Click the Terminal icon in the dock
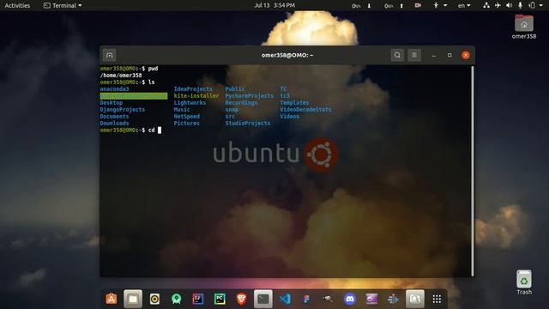The height and width of the screenshot is (309, 549). 263,299
